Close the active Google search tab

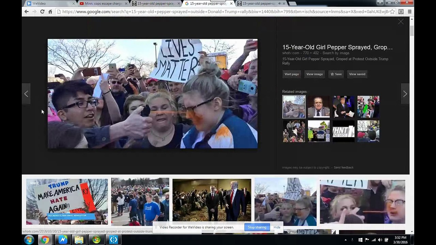231,4
